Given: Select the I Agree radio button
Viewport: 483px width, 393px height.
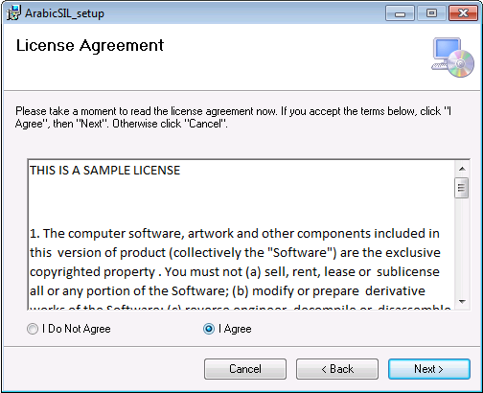Looking at the screenshot, I should tap(209, 329).
